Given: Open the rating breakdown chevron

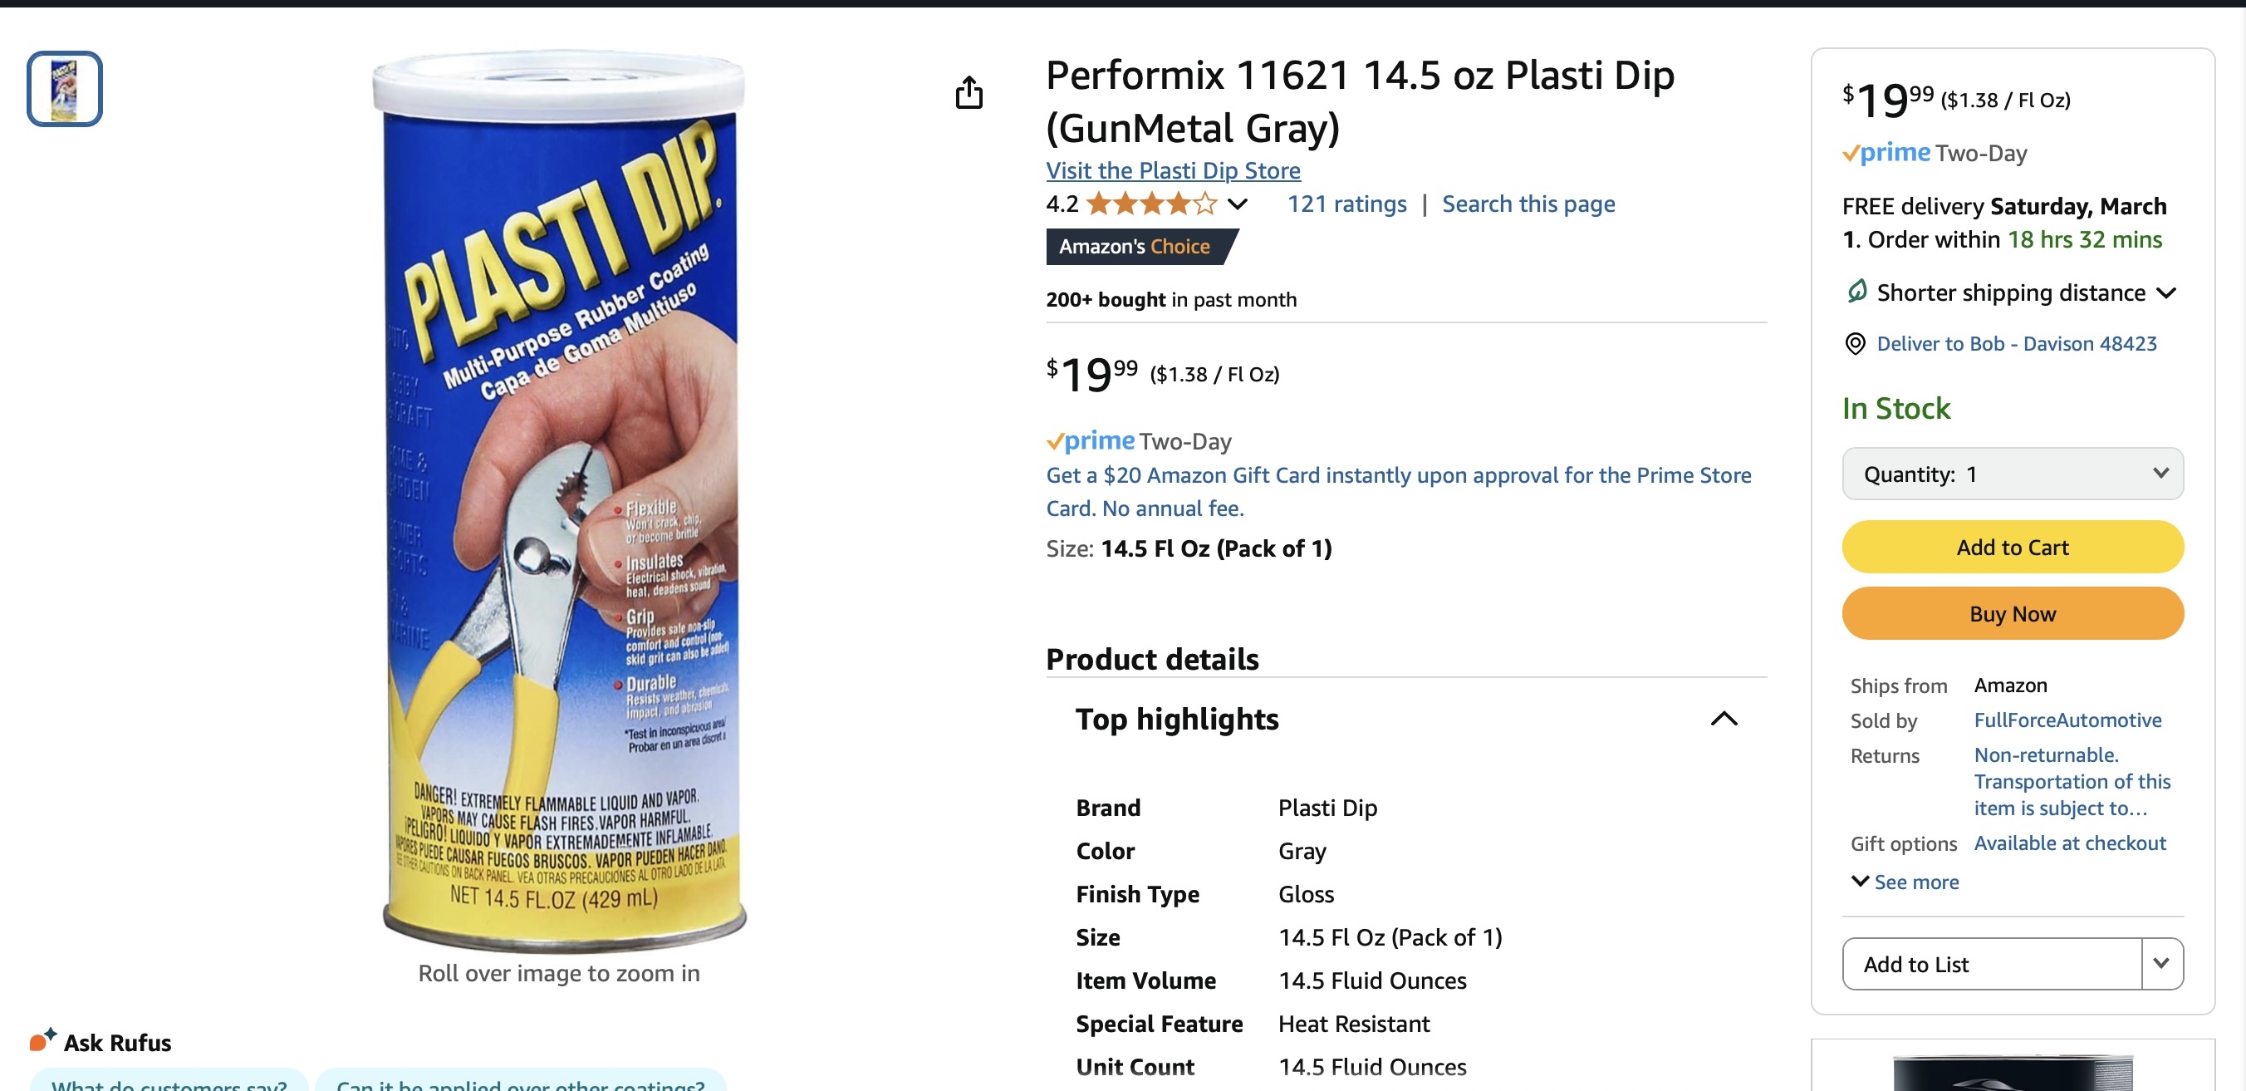Looking at the screenshot, I should click(1236, 204).
